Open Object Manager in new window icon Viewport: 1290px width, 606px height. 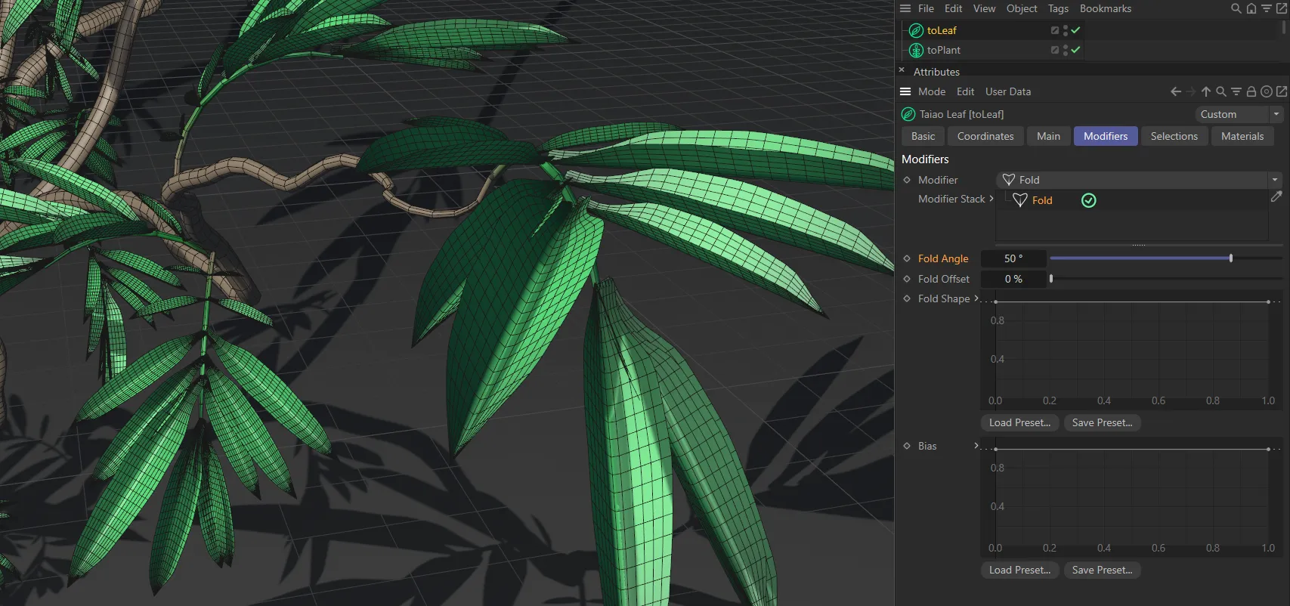pyautogui.click(x=1282, y=8)
